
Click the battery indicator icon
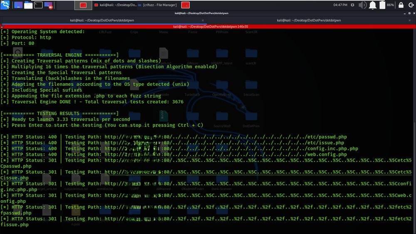(x=382, y=5)
